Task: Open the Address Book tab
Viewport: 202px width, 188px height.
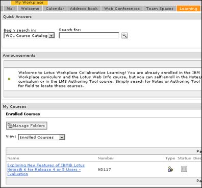Action: [84, 9]
